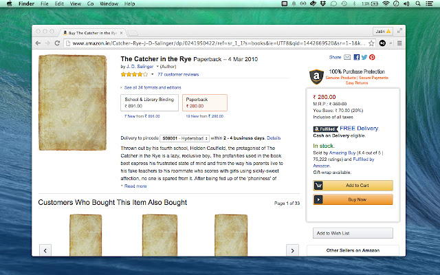The image size is (440, 275).
Task: Open the 19 New from 280.00 link
Action: click(205, 116)
